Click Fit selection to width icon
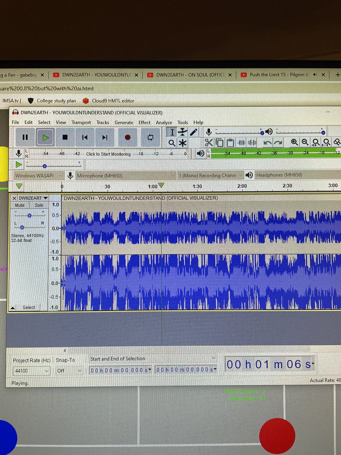Viewport: 341px width, 455px height. tap(316, 143)
